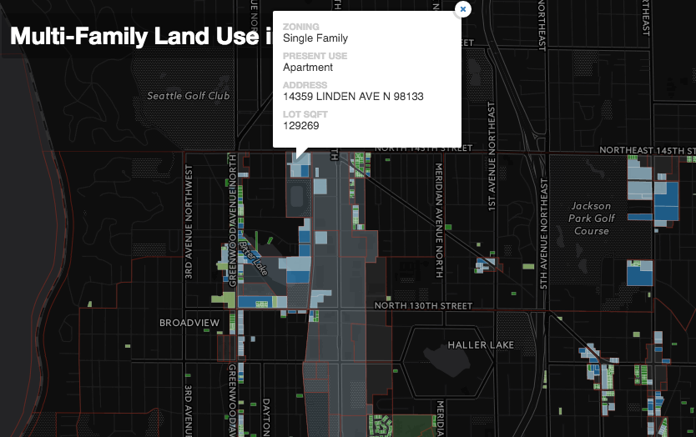
Task: Select the address 14359 Linden Ave N text
Action: click(353, 97)
